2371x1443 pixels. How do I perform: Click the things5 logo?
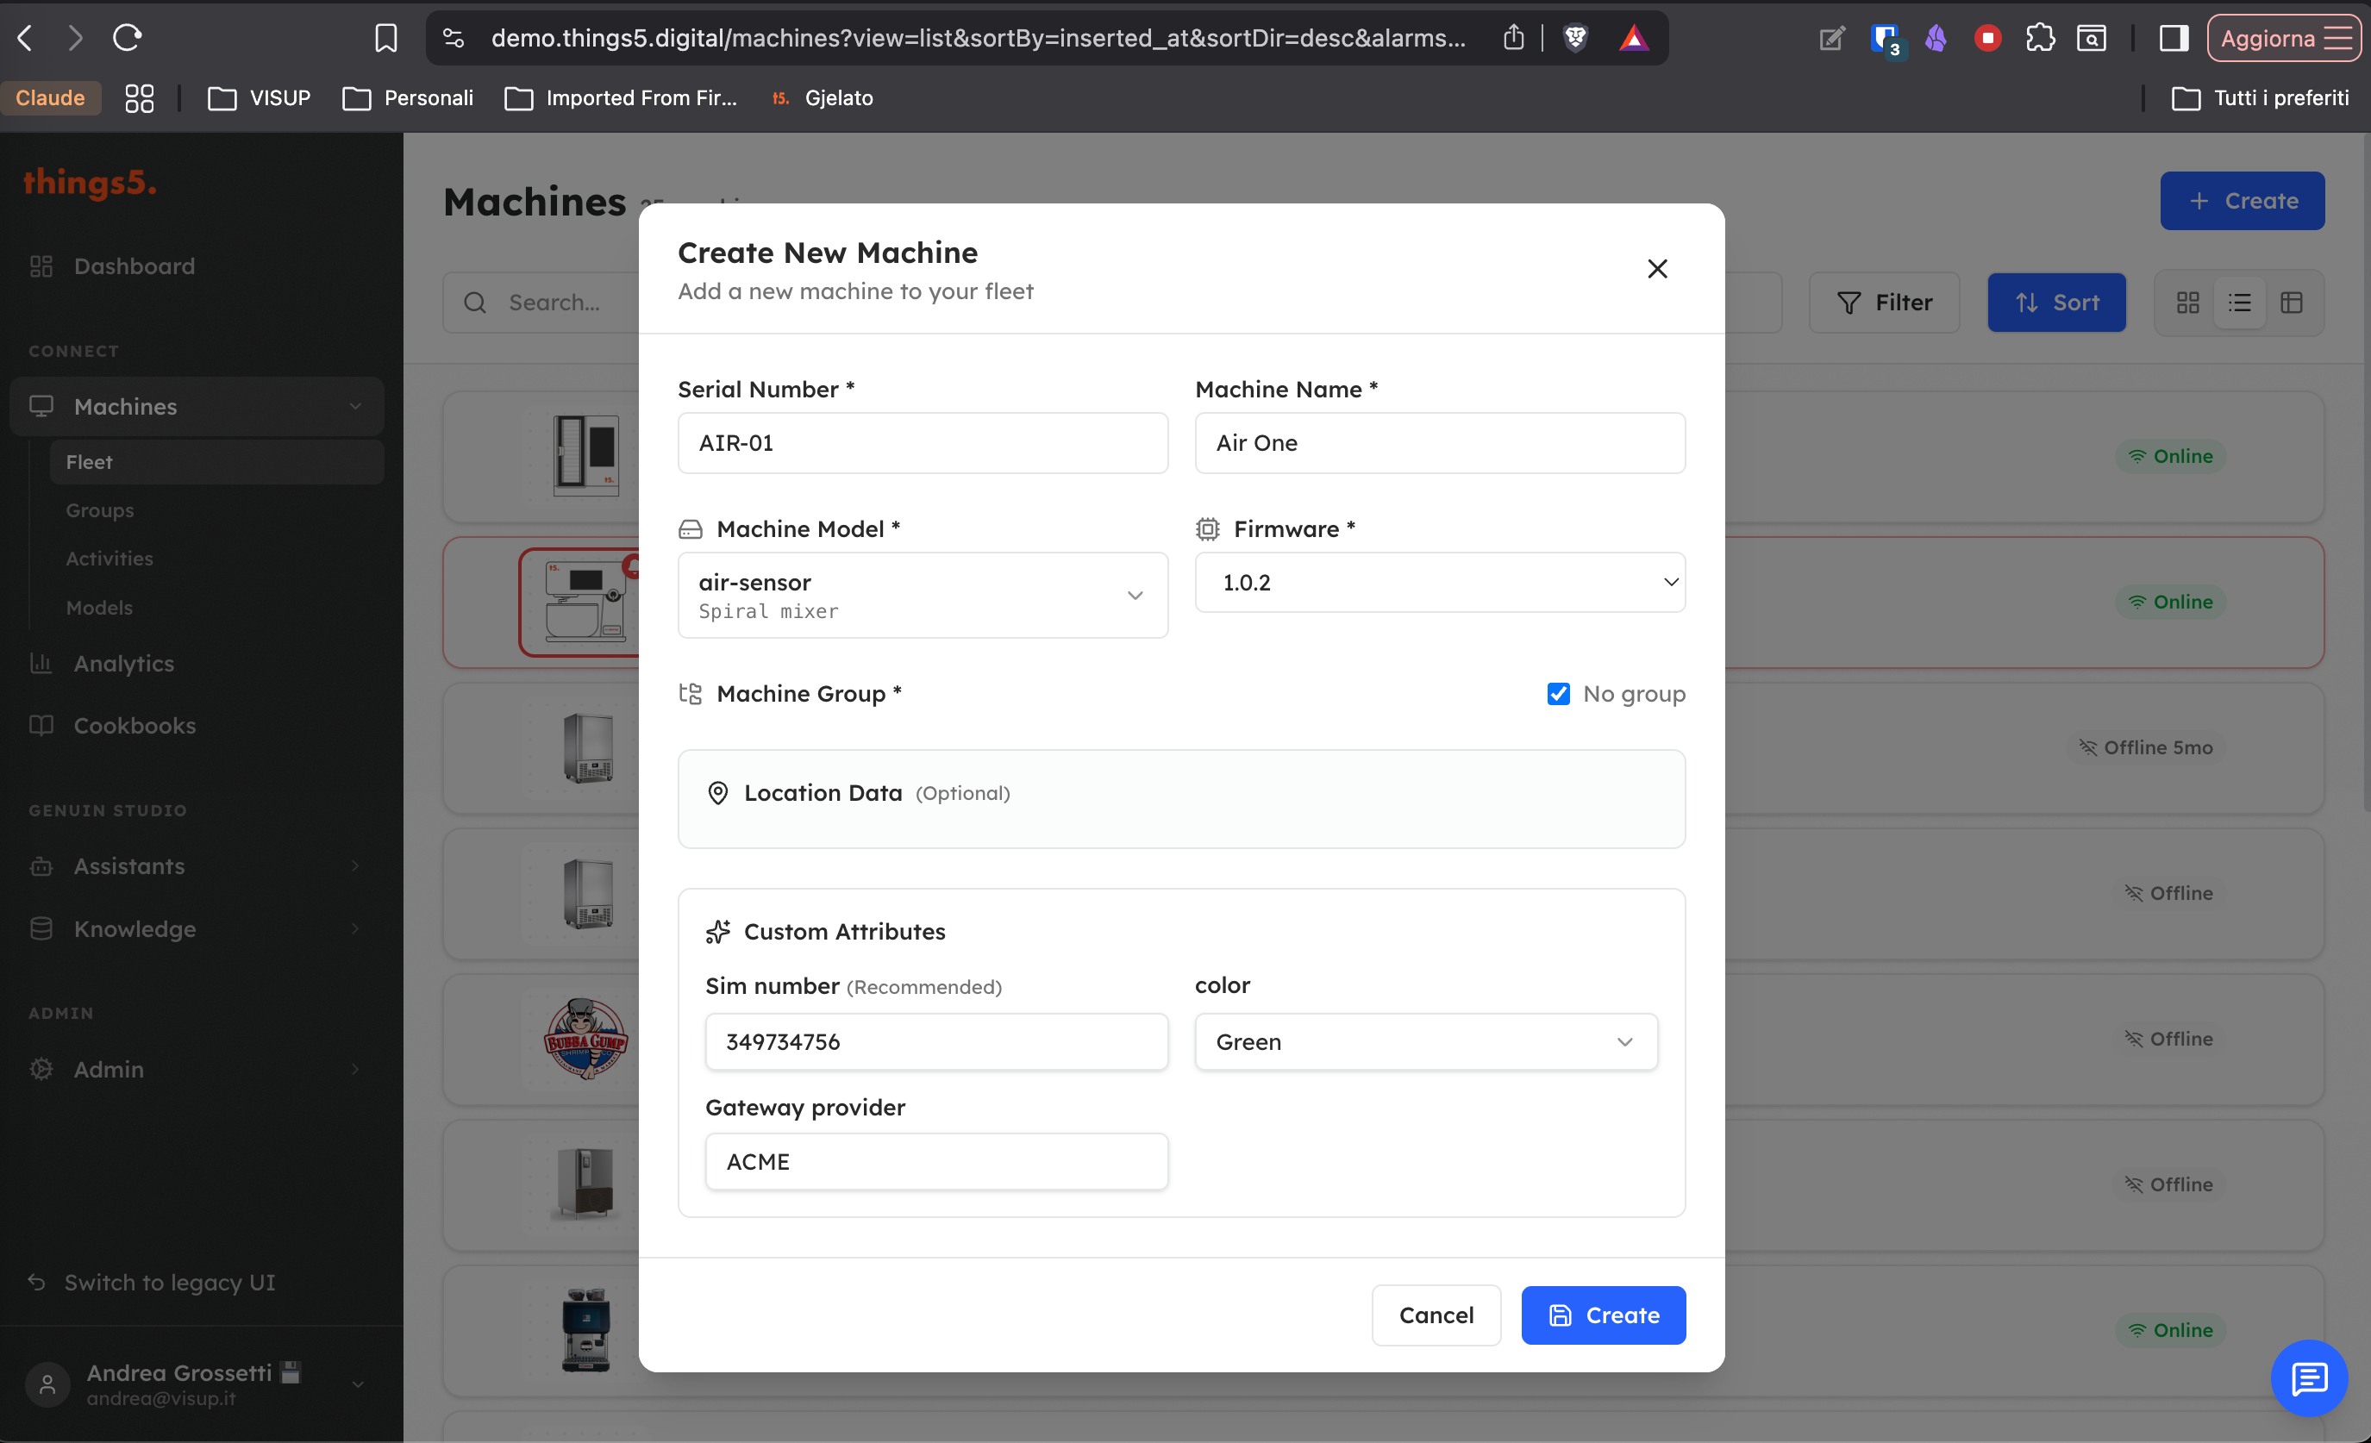pyautogui.click(x=90, y=182)
